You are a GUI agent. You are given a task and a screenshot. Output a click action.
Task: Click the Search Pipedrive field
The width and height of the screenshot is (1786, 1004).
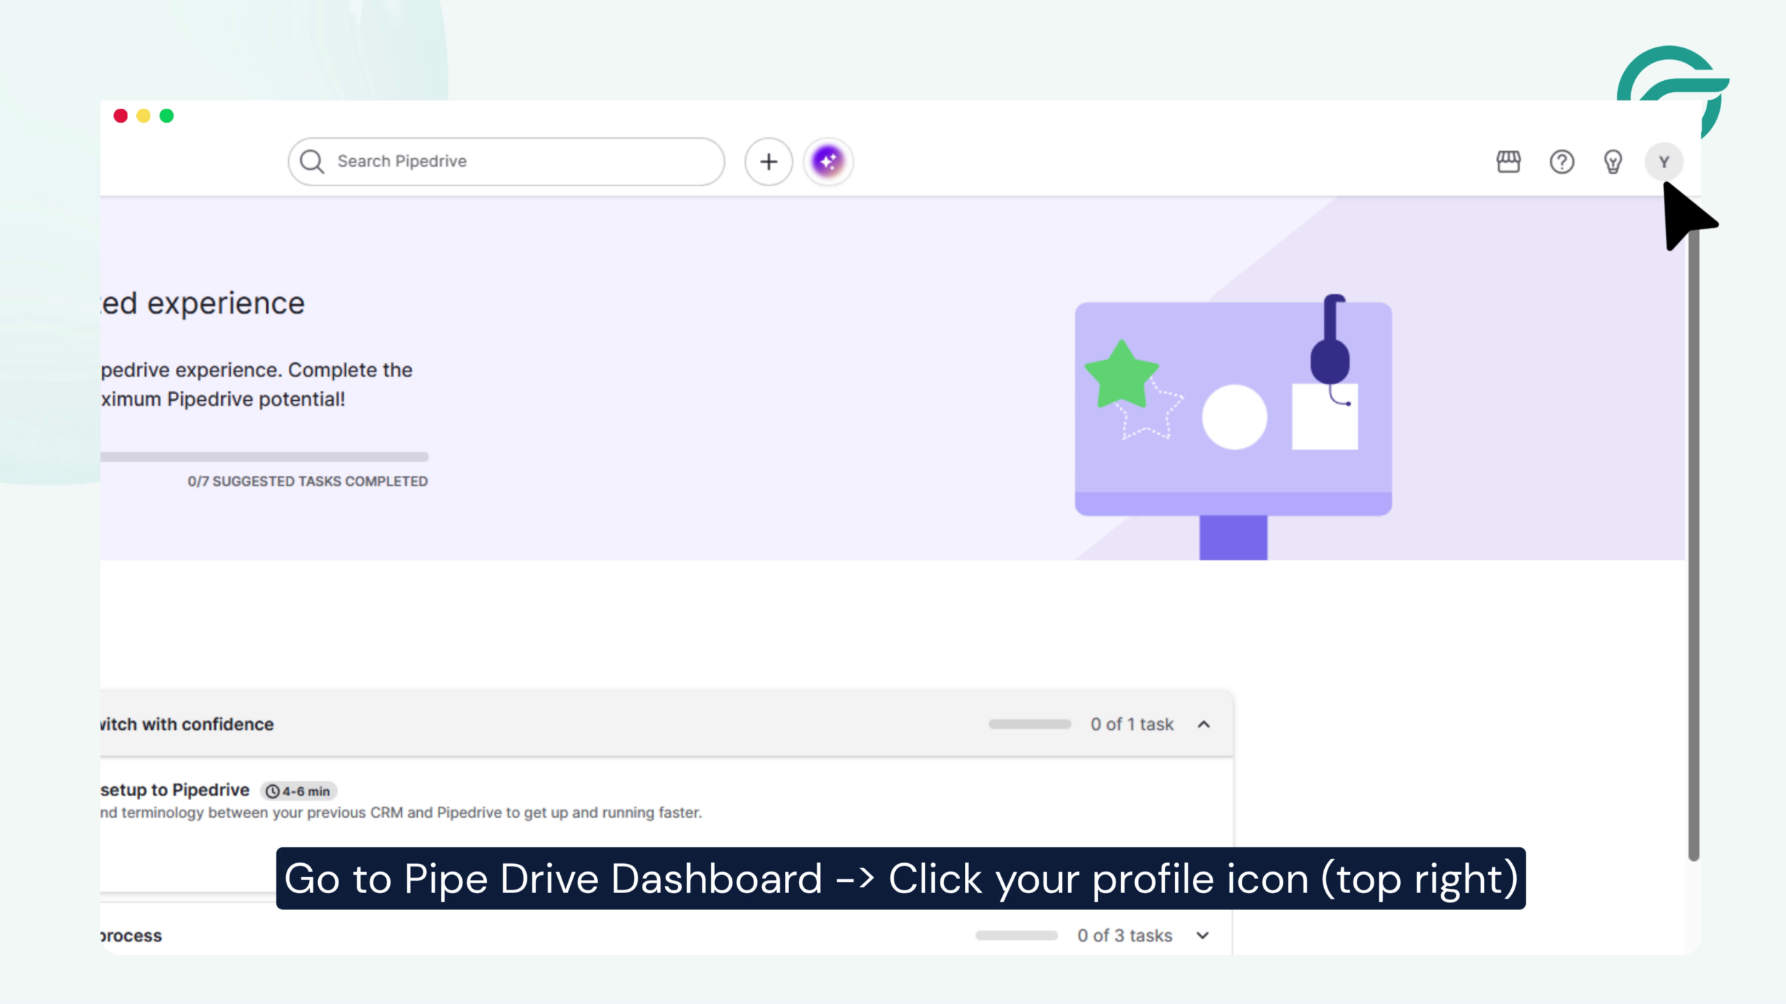506,161
